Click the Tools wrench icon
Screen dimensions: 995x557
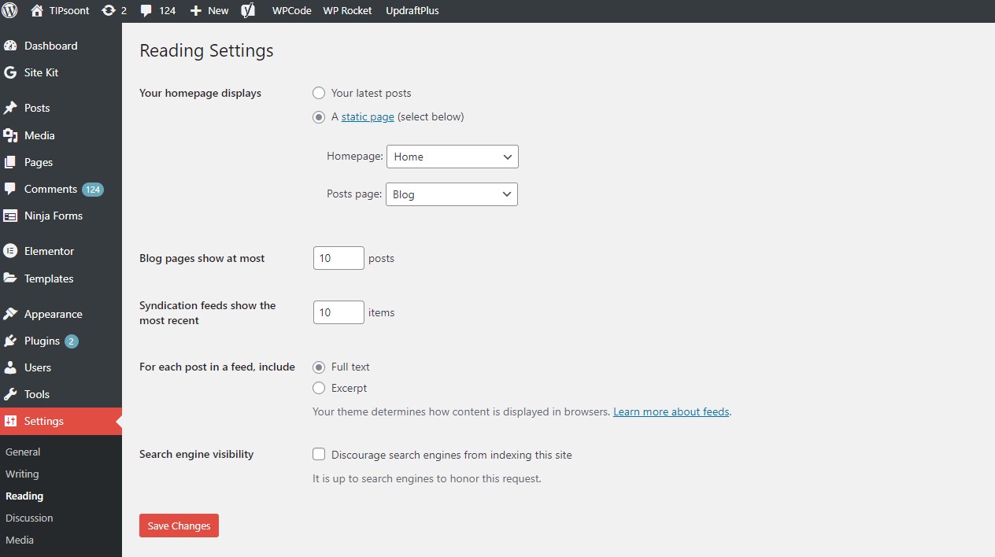(10, 394)
